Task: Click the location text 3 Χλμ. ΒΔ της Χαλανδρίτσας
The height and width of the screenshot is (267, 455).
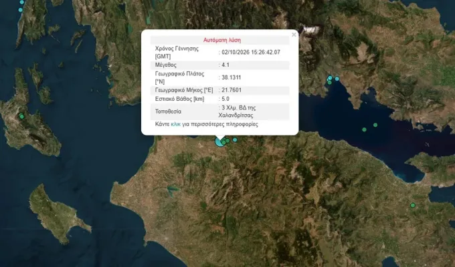Action: tap(237, 111)
